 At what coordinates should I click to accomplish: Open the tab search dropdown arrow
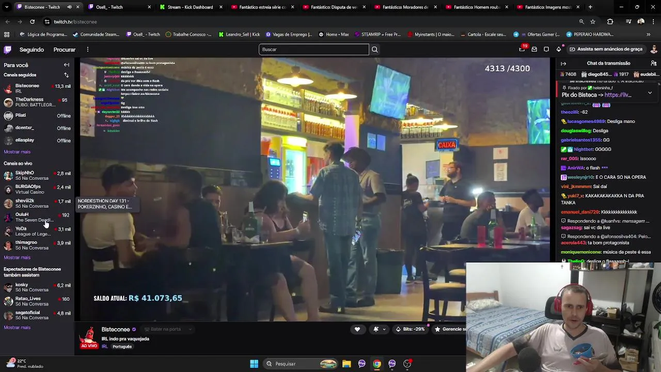click(7, 7)
